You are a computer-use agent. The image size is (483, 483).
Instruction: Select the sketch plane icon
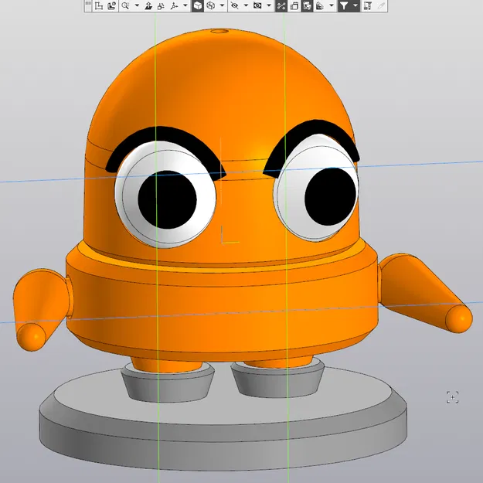click(x=99, y=5)
